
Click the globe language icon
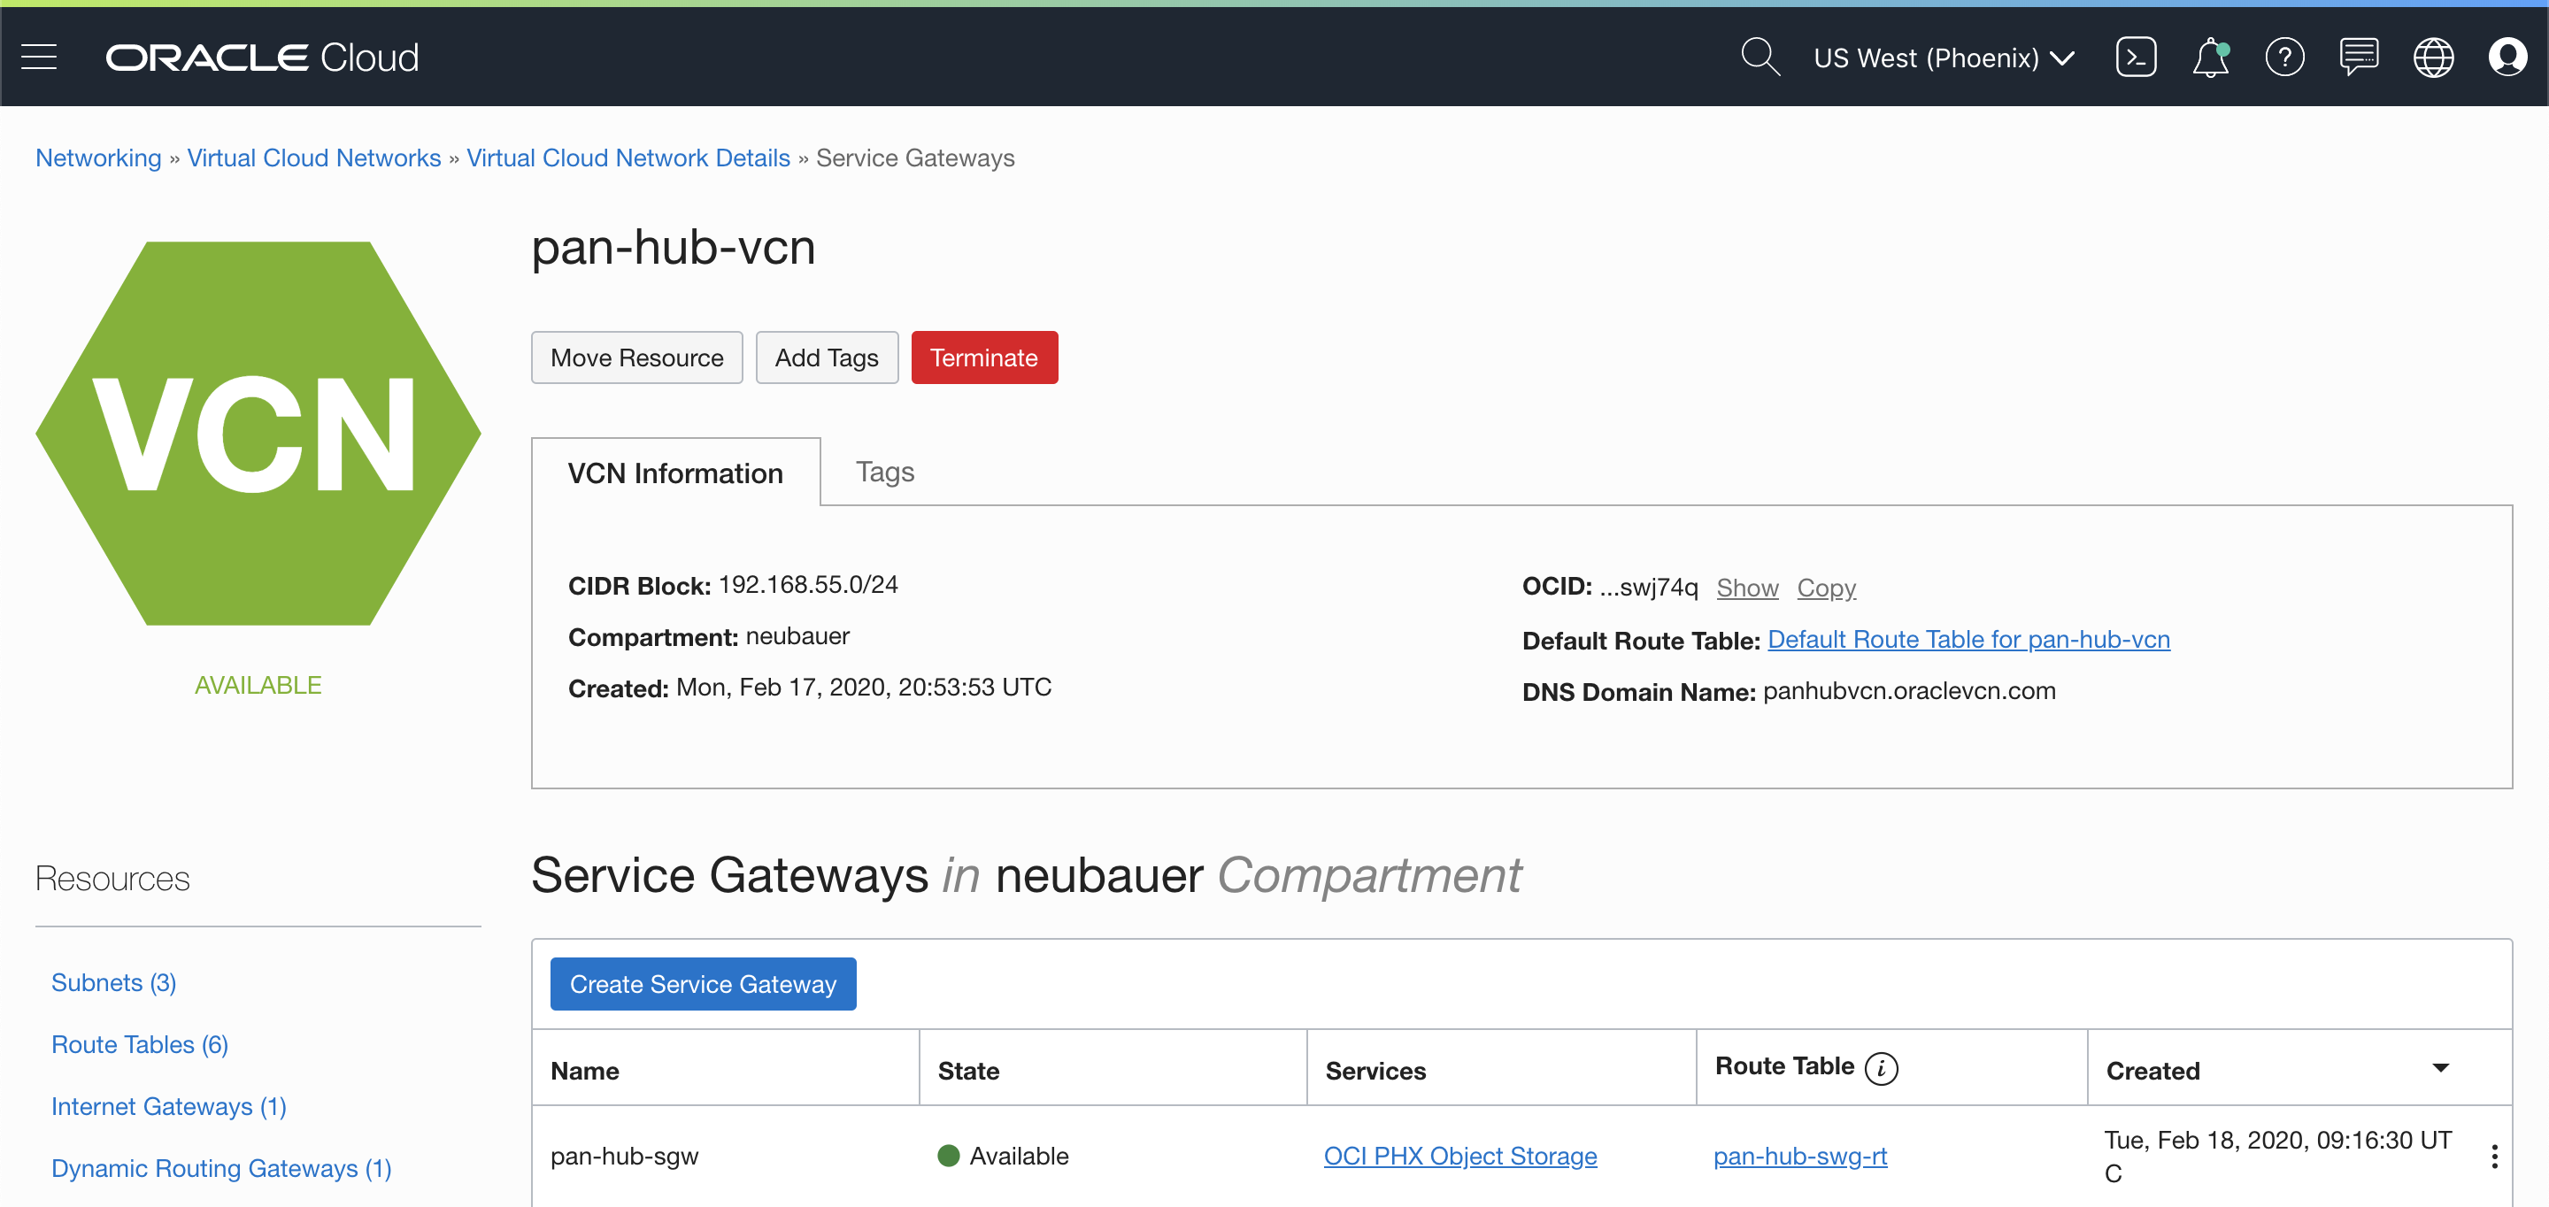tap(2433, 58)
